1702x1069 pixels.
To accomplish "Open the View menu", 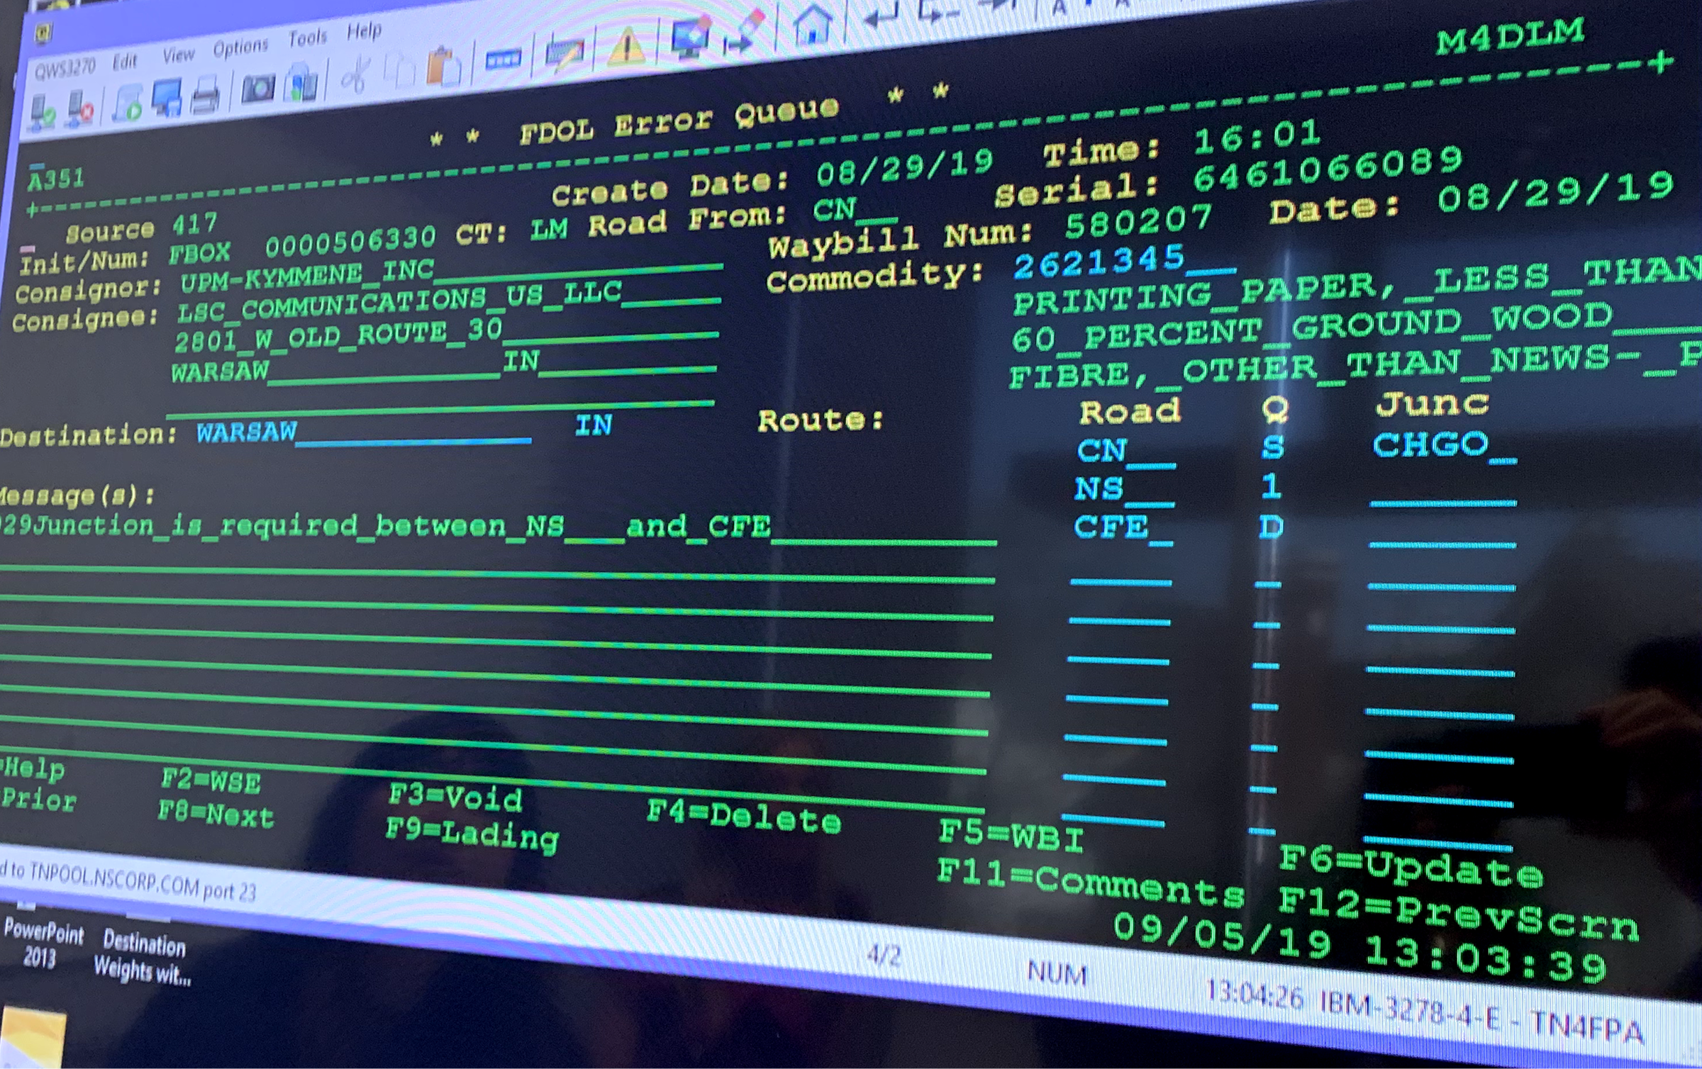I will (x=179, y=55).
